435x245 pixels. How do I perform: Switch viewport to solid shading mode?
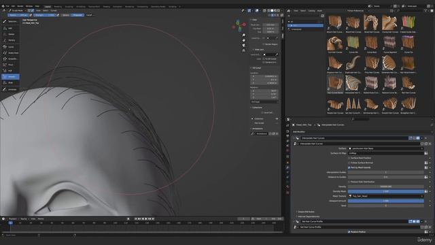coord(272,11)
